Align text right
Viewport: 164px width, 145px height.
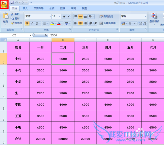(x=85, y=23)
